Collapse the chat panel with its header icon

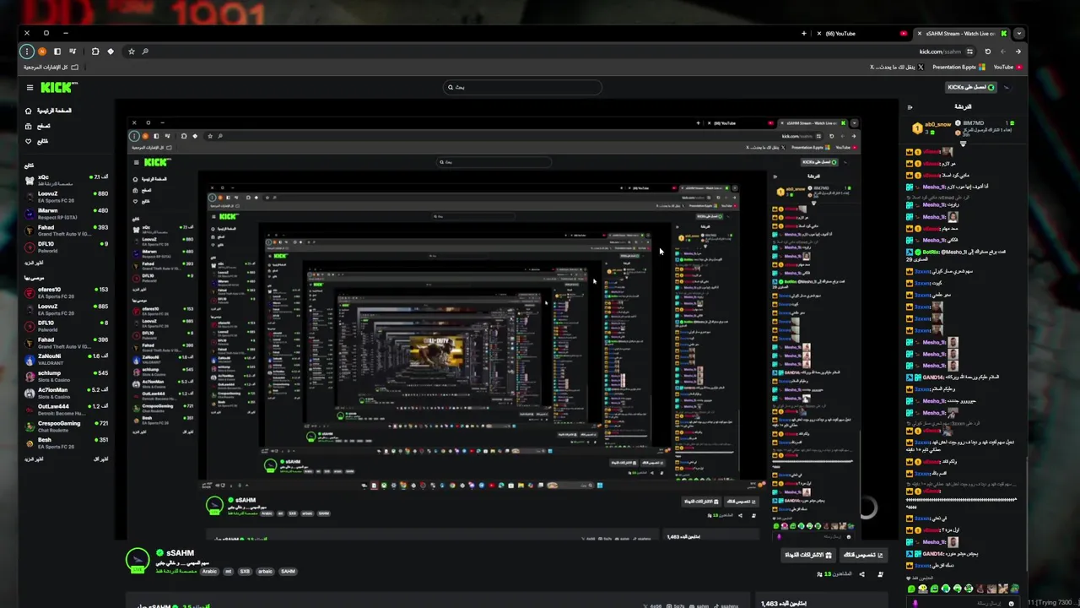910,107
